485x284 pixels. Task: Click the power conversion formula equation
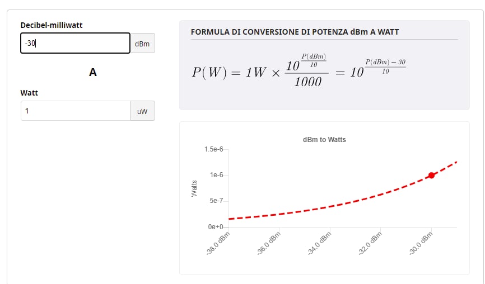(x=299, y=71)
